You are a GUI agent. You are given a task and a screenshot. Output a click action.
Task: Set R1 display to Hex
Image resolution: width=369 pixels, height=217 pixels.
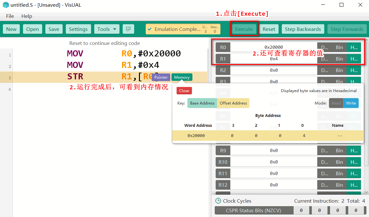[x=354, y=59]
